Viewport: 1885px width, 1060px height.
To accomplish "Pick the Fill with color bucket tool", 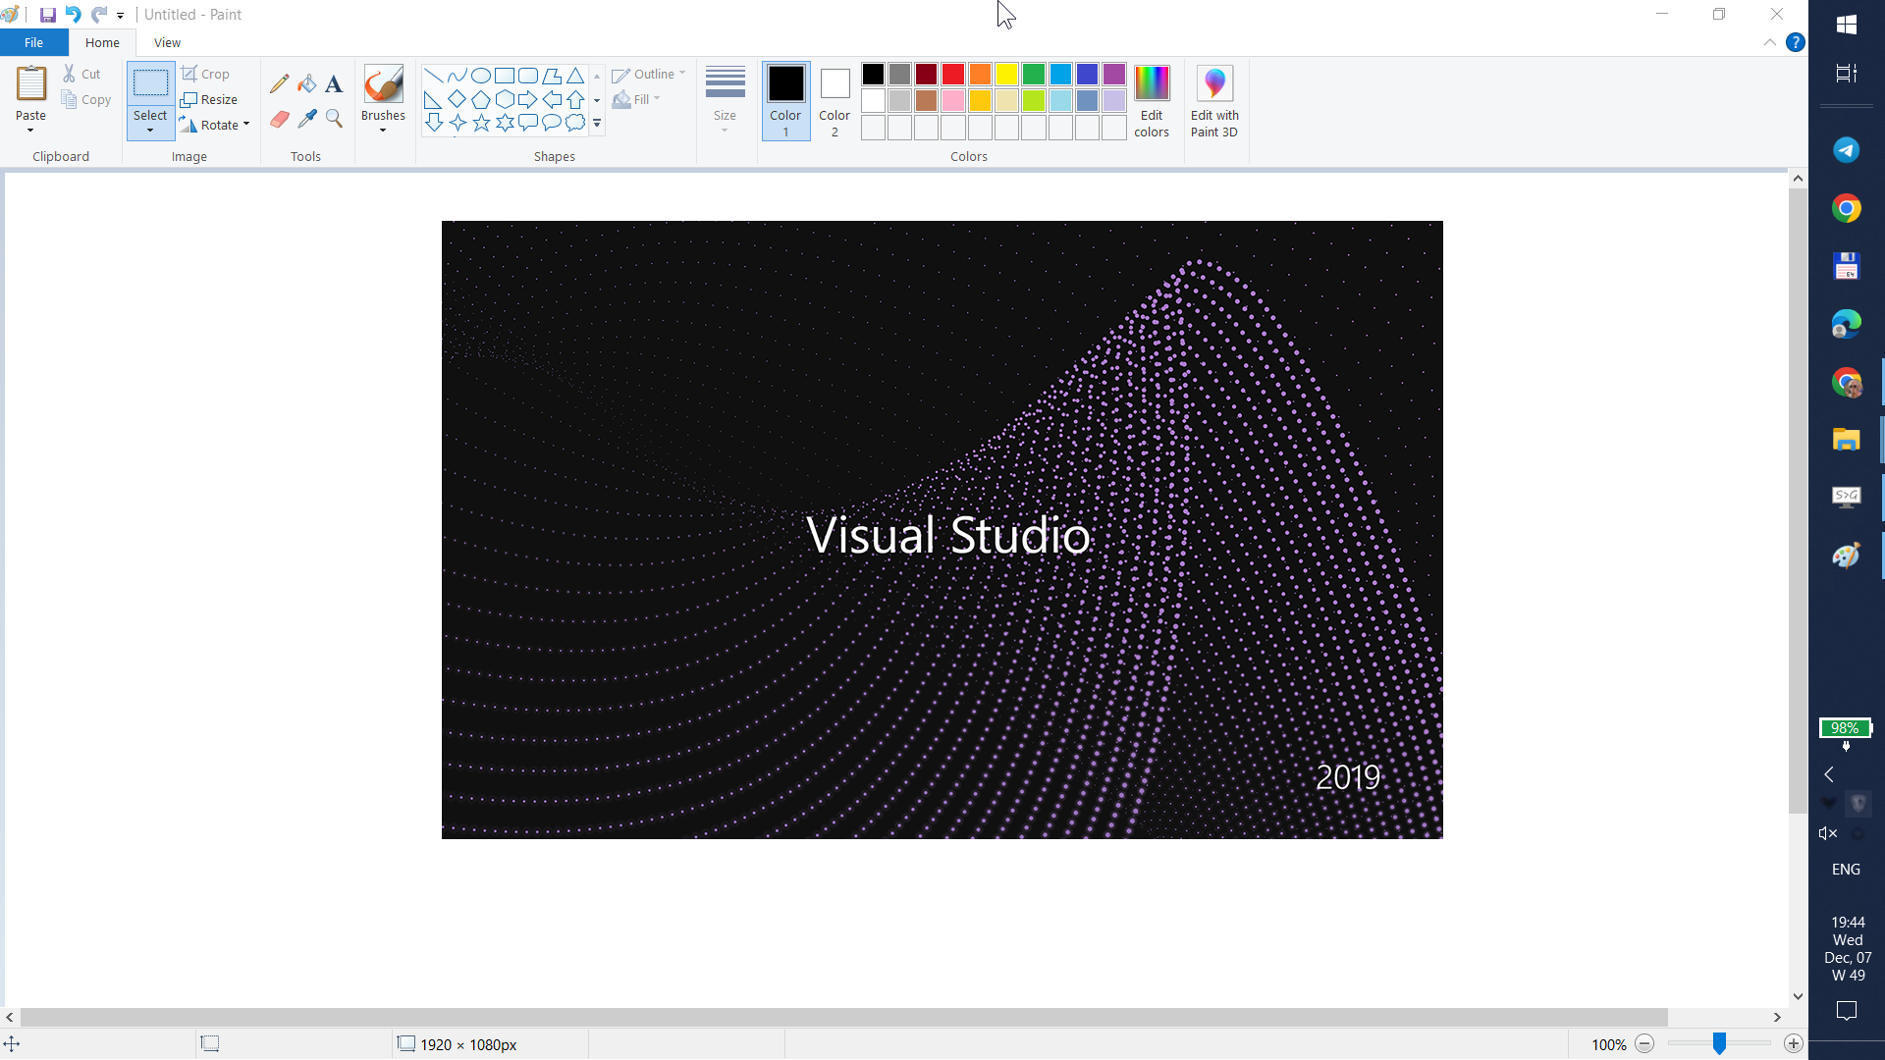I will click(x=307, y=84).
